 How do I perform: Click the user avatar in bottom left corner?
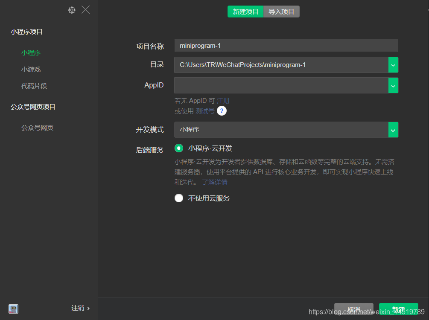pos(13,308)
